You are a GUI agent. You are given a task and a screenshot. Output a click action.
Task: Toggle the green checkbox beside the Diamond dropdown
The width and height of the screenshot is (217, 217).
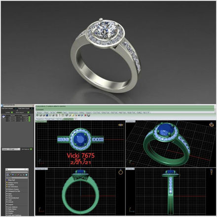click(x=31, y=149)
